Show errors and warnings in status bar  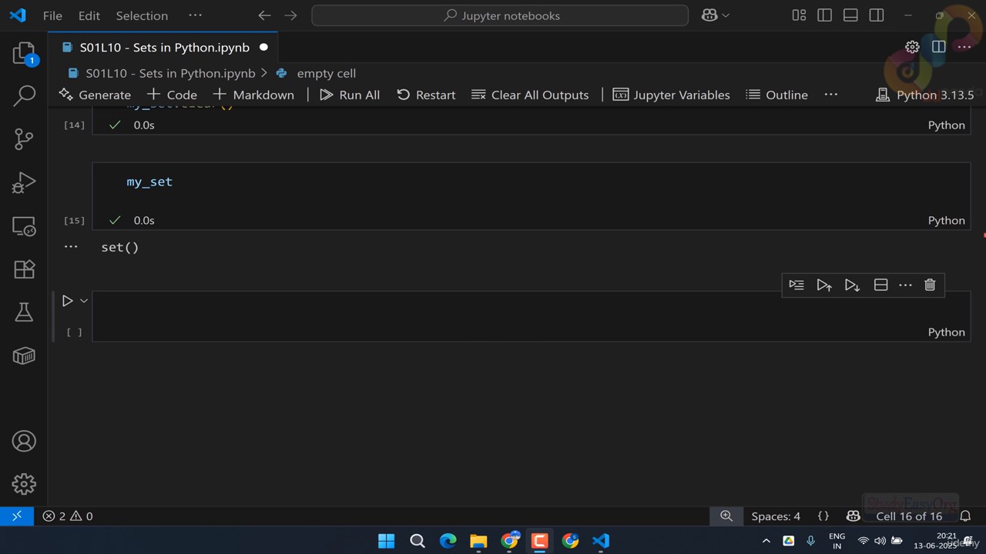68,516
